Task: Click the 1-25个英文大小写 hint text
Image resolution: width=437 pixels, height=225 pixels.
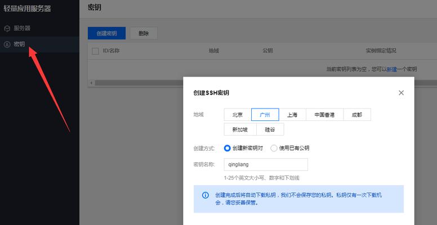Action: click(x=262, y=178)
